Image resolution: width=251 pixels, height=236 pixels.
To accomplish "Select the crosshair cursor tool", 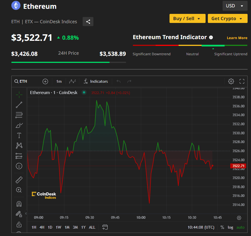I will click(x=19, y=95).
